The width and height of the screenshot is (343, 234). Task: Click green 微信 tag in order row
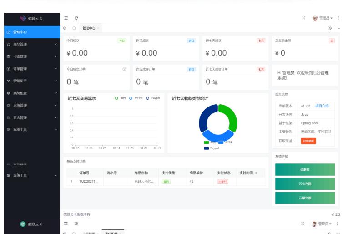(166, 182)
